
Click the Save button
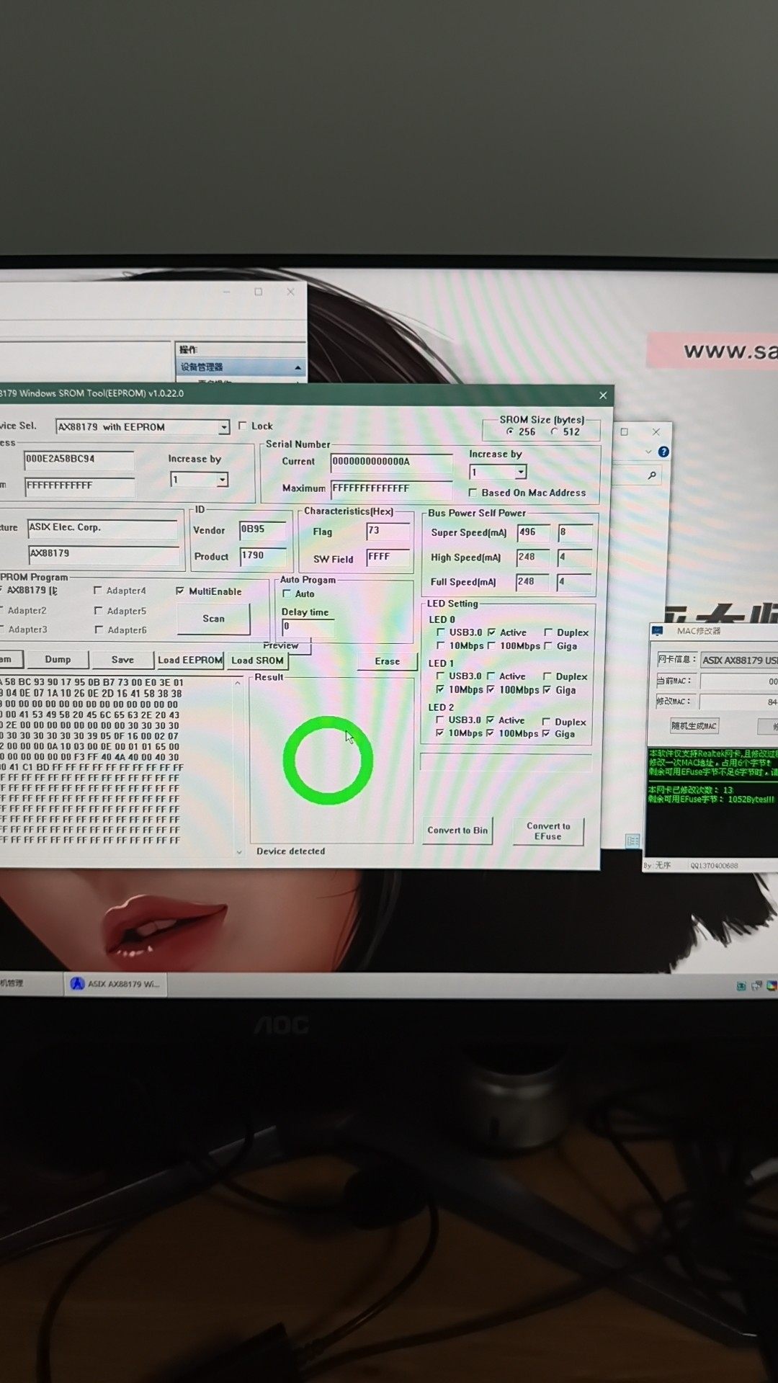[x=122, y=659]
